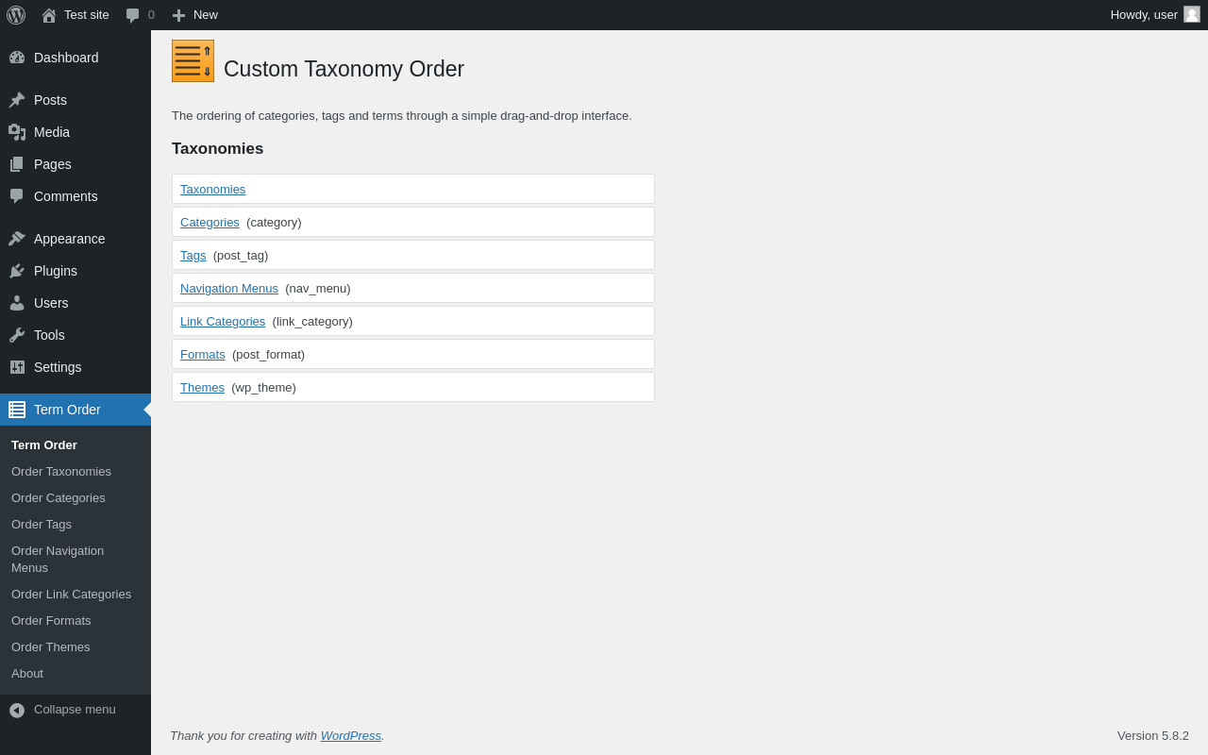The width and height of the screenshot is (1208, 755).
Task: Open the Users menu label
Action: [51, 303]
